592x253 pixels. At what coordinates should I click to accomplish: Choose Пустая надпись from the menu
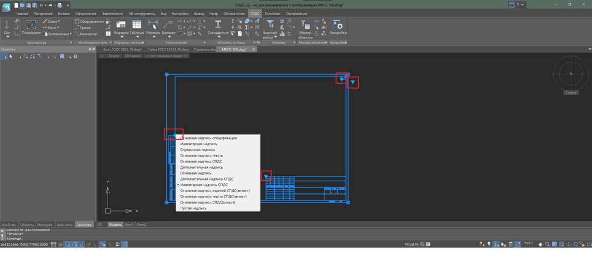pos(193,208)
